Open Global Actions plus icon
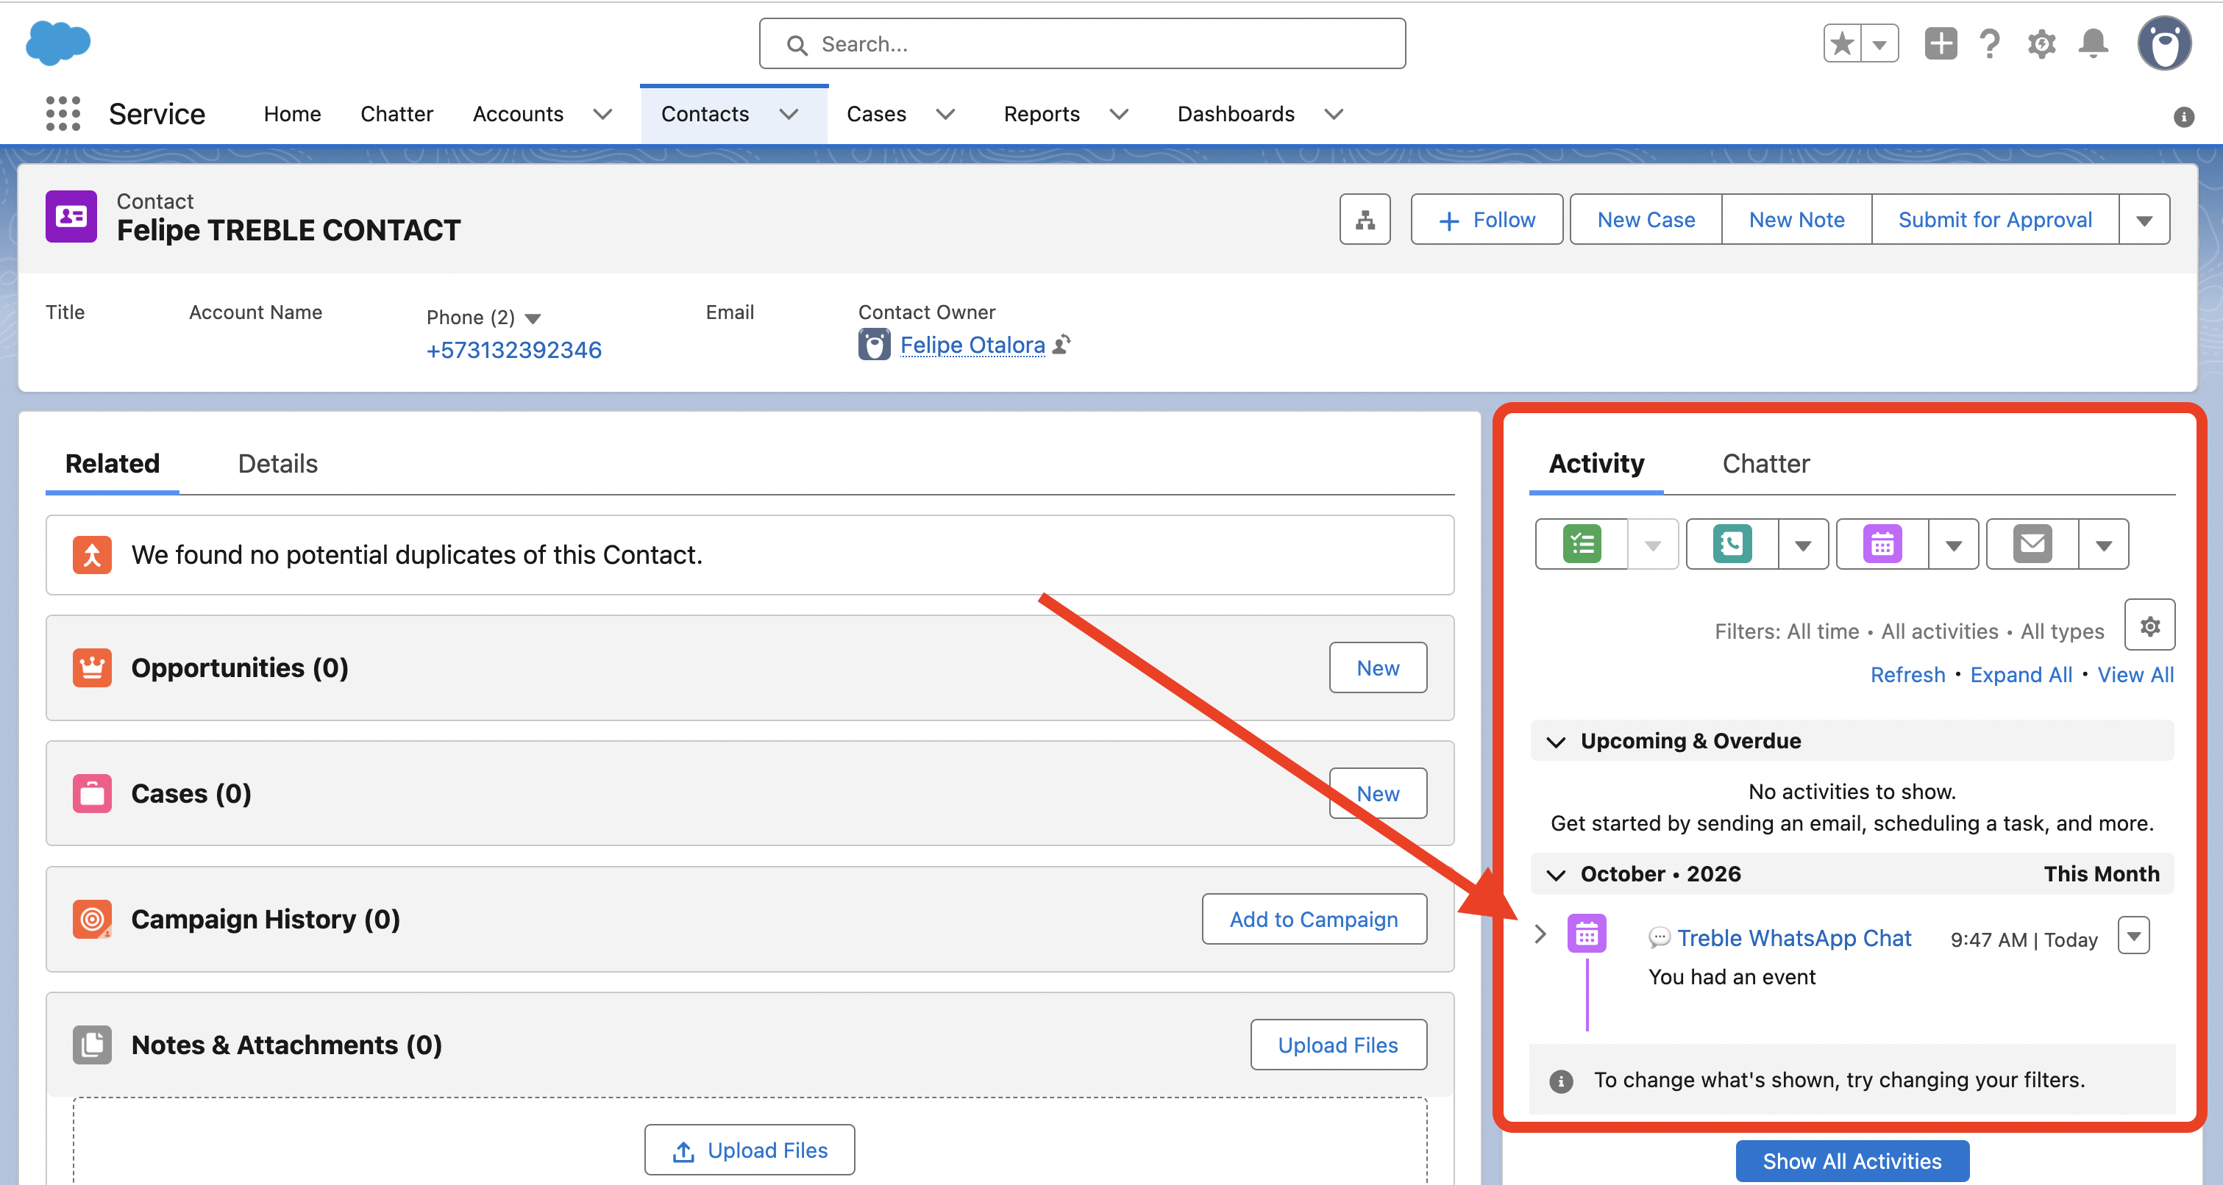Image resolution: width=2223 pixels, height=1185 pixels. [1940, 43]
